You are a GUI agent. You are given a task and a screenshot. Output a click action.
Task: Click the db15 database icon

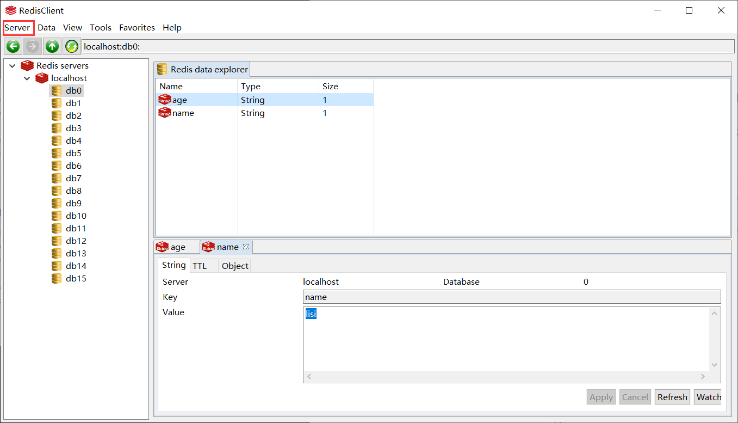click(x=57, y=278)
